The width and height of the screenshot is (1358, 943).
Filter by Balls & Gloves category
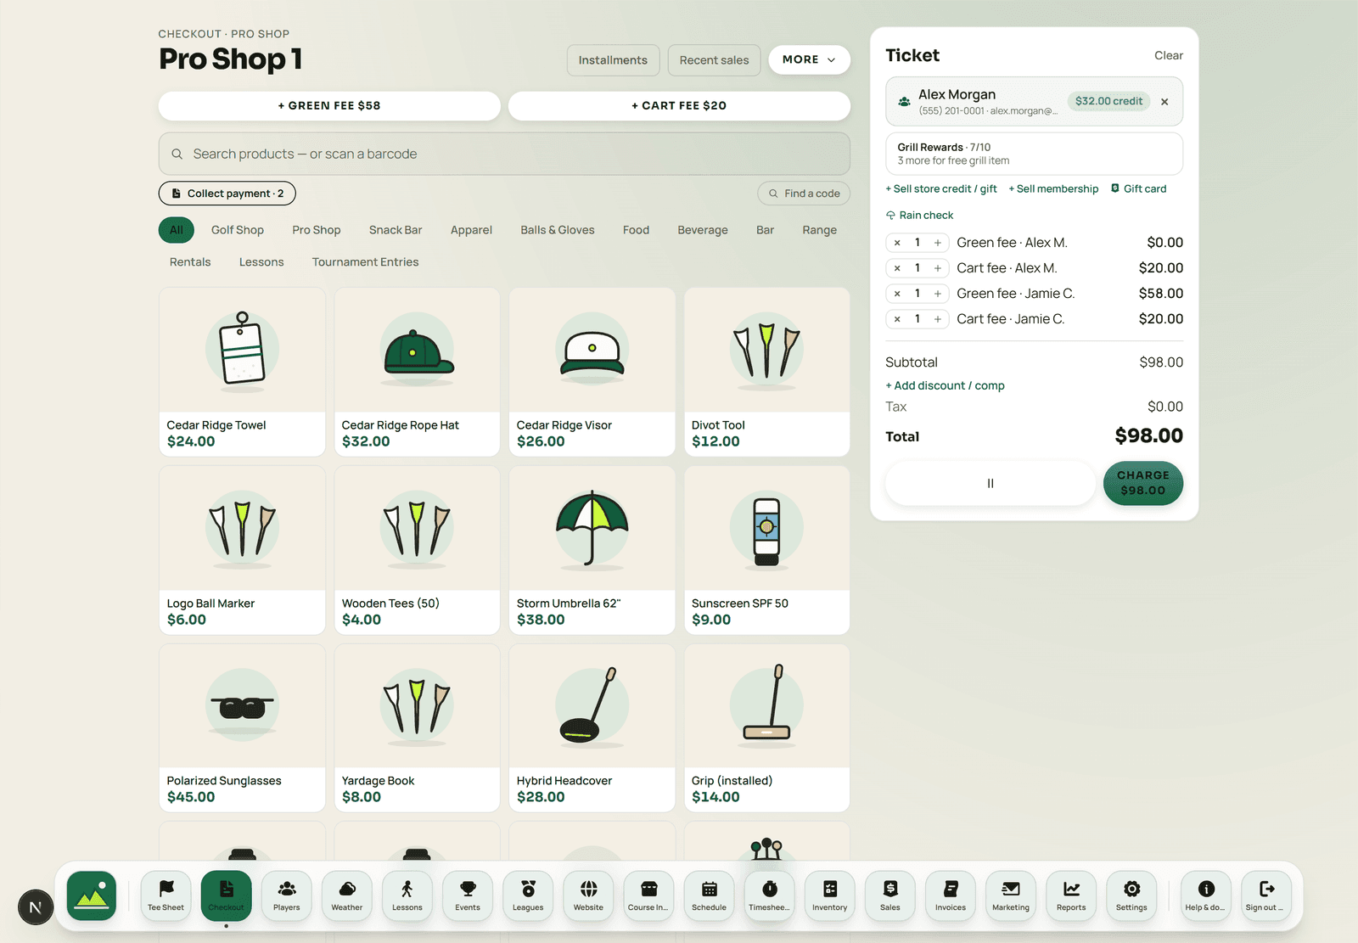558,230
